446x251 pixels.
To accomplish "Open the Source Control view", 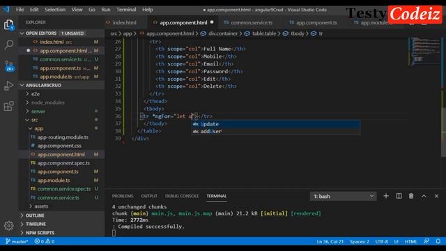I will (x=9, y=66).
